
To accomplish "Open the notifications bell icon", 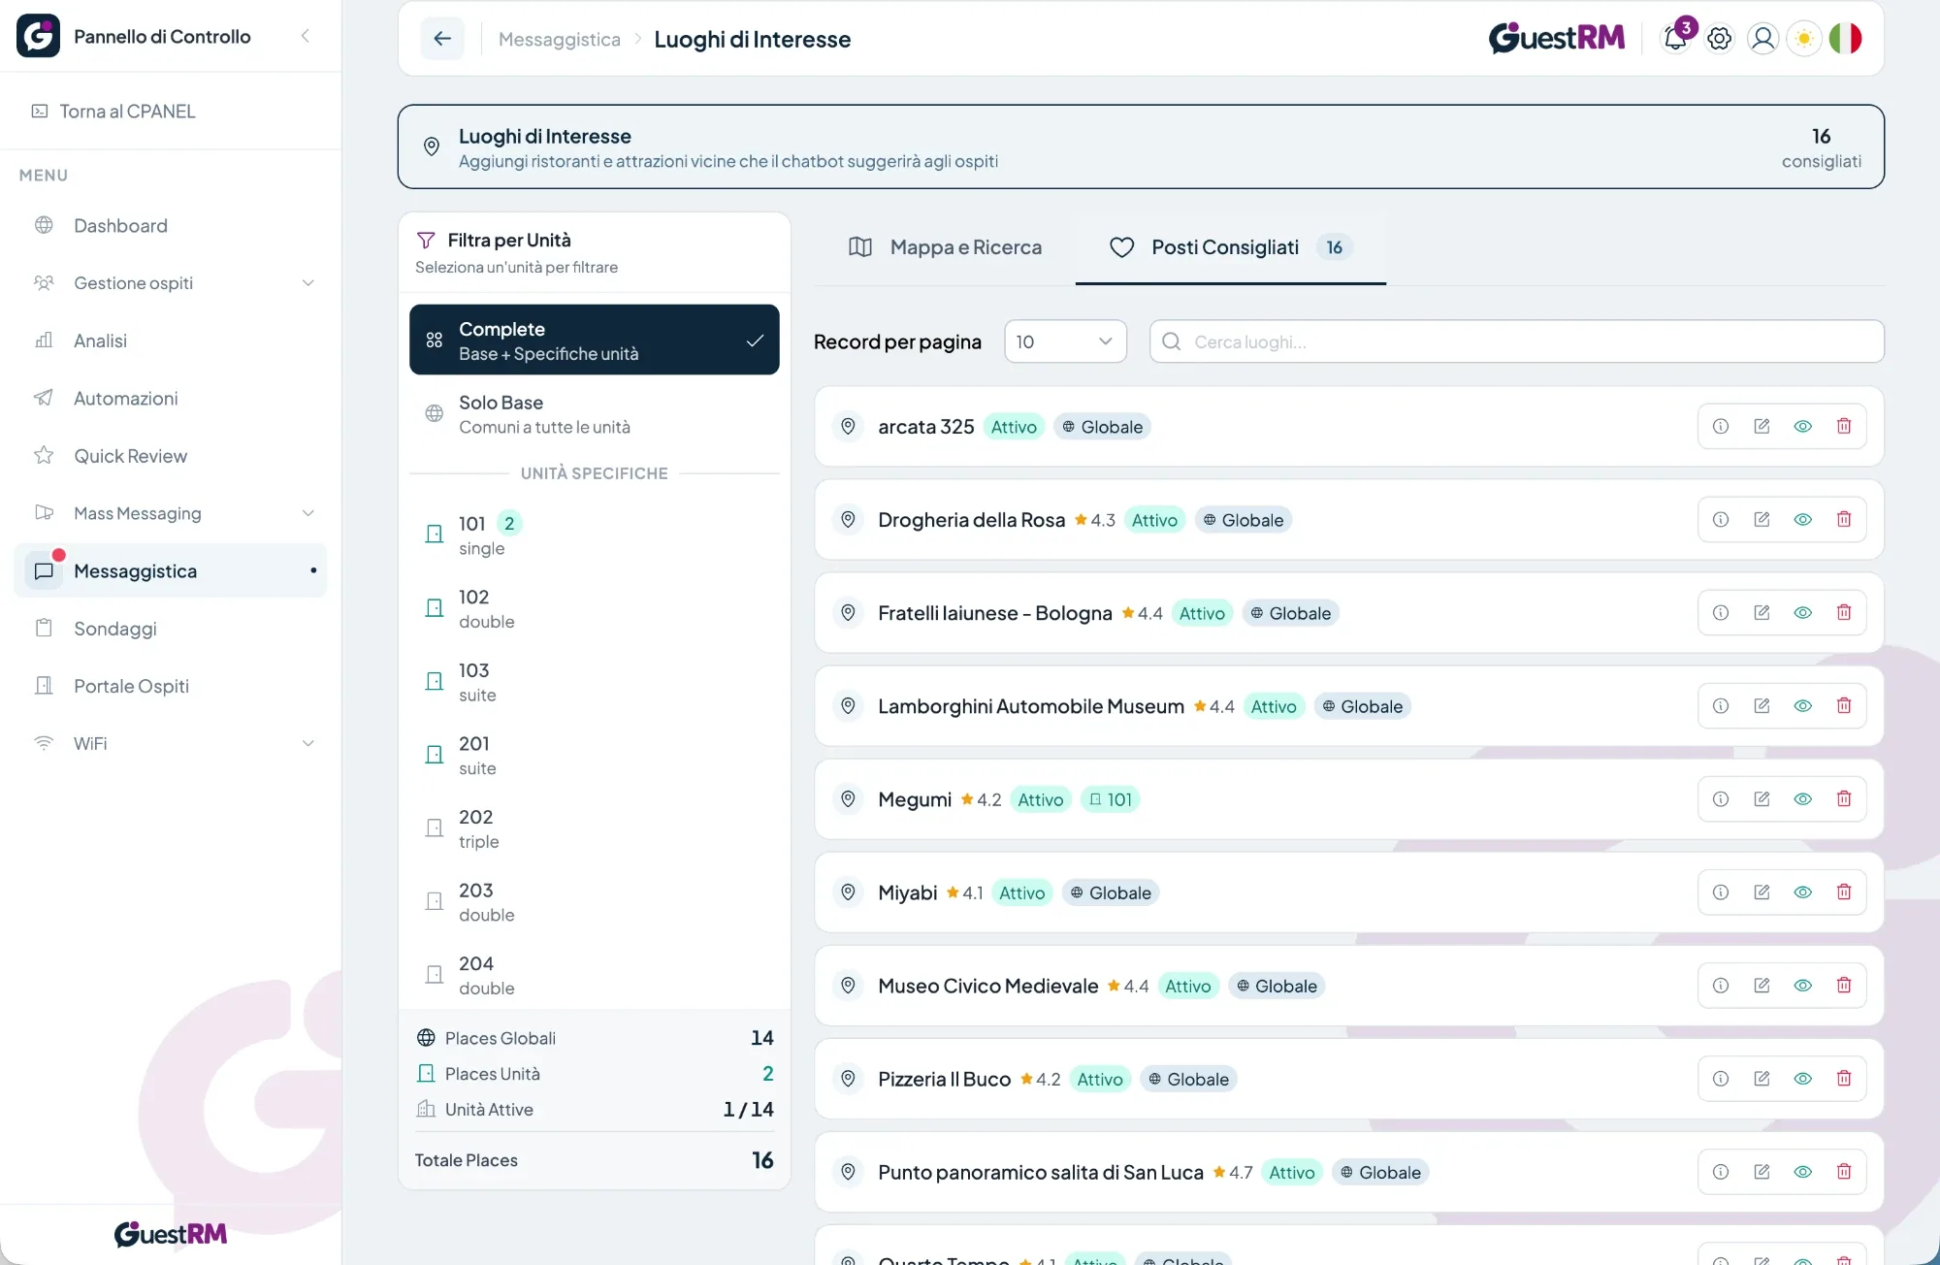I will point(1675,38).
